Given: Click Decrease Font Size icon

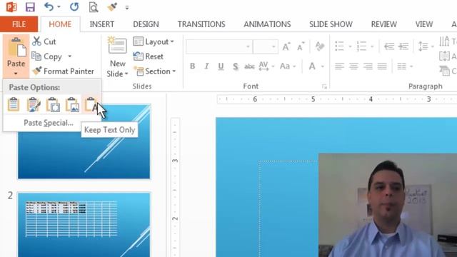Looking at the screenshot, I should [301, 46].
